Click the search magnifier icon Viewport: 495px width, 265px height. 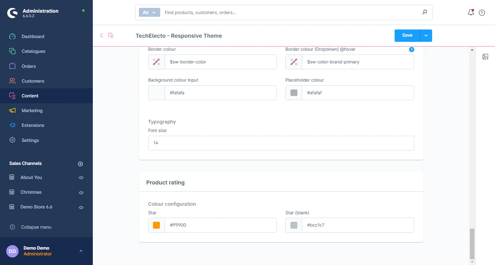(x=425, y=12)
